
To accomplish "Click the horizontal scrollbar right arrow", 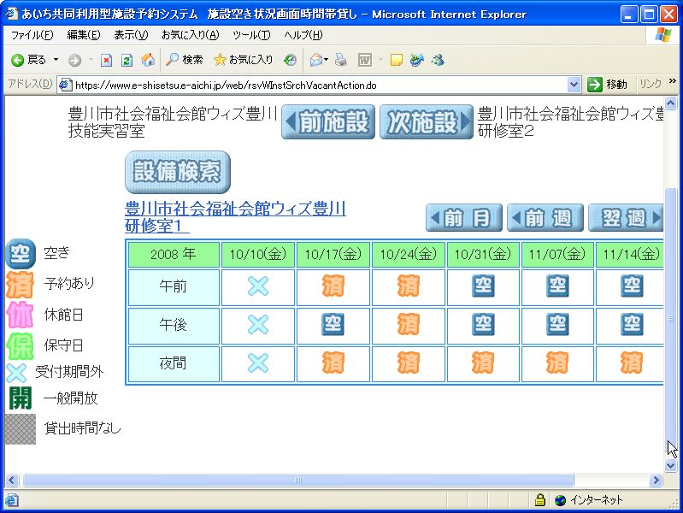I will click(657, 481).
